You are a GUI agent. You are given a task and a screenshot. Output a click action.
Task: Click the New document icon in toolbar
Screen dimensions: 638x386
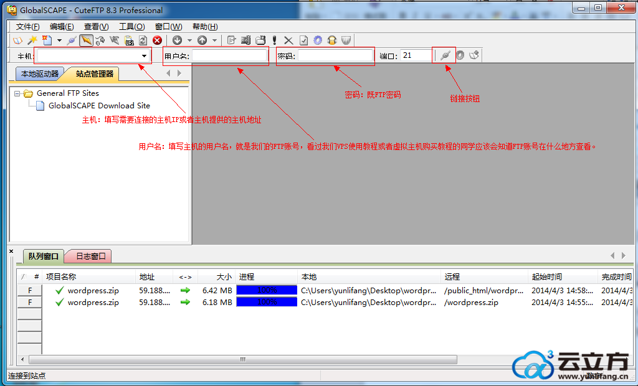[47, 40]
